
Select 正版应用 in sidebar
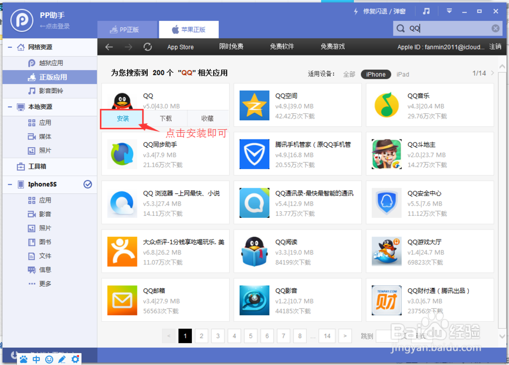point(50,77)
